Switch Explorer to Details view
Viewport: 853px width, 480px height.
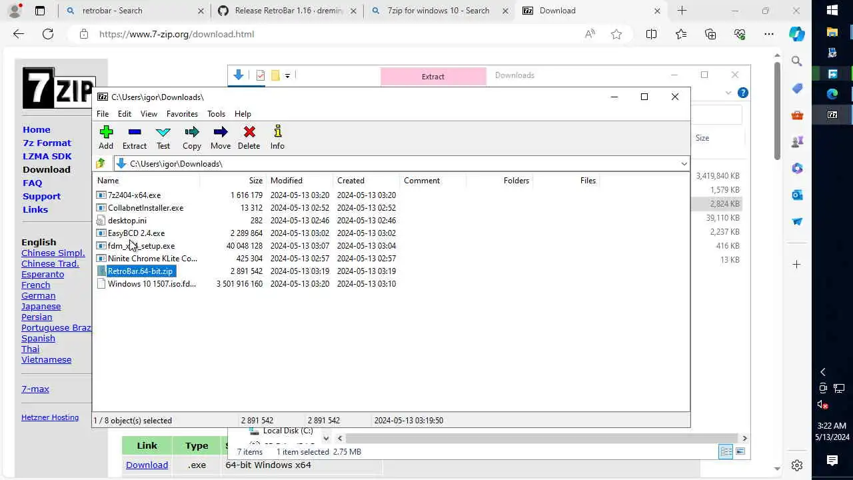(726, 451)
